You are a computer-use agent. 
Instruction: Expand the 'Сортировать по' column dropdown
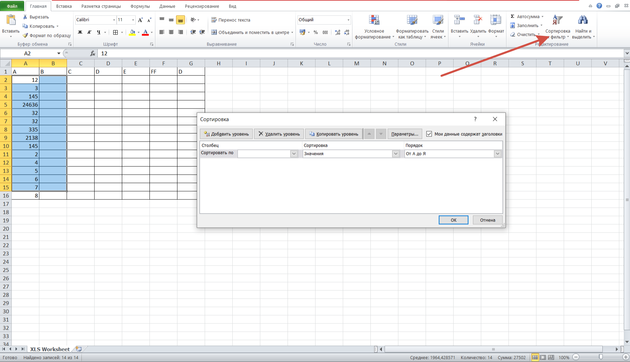[294, 154]
